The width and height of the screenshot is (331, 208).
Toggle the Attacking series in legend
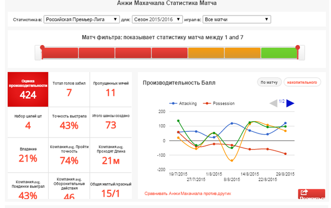[183, 103]
